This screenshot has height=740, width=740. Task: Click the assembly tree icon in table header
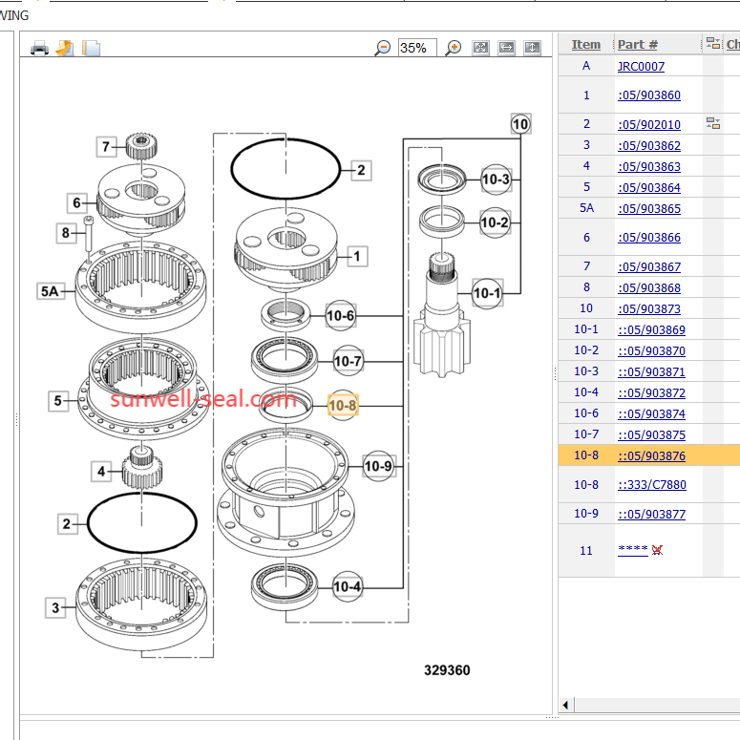(x=712, y=44)
